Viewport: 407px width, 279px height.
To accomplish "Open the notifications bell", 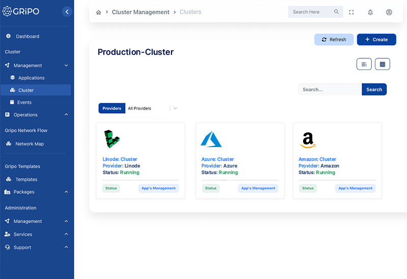I will (x=370, y=12).
